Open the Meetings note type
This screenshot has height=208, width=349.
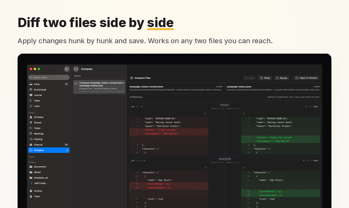[x=49, y=134]
